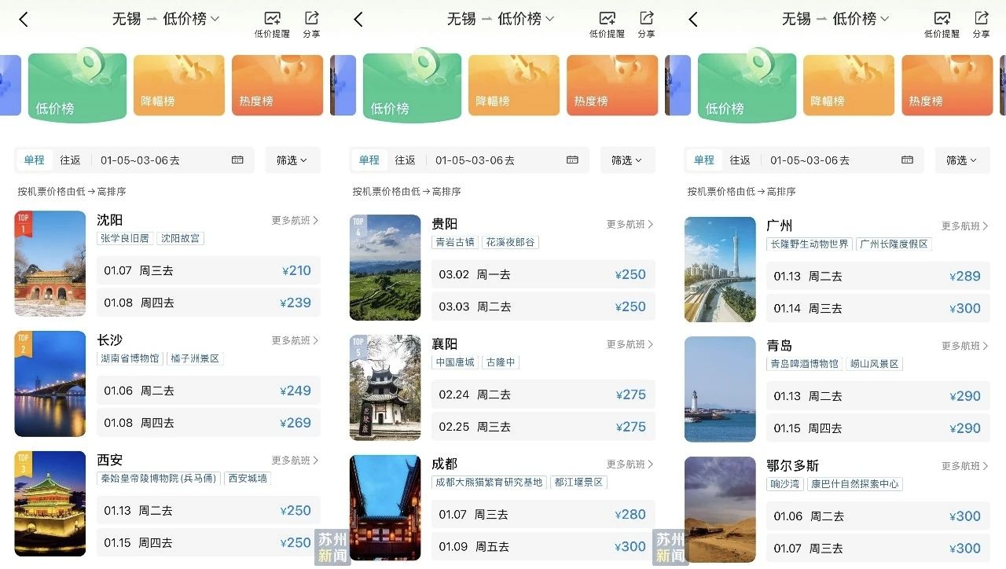Viewport: 1006px width, 569px height.
Task: Open 低价提醒 price alert above the 贵阳 list
Action: (607, 24)
